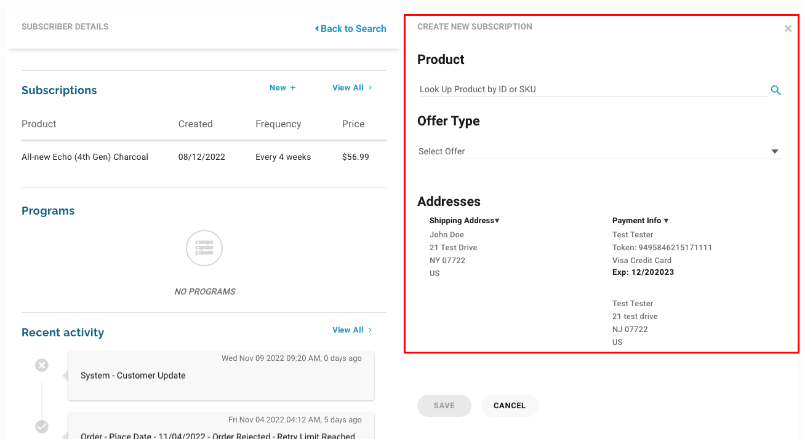This screenshot has height=439, width=805.
Task: Open the Select Offer dropdown
Action: click(599, 151)
